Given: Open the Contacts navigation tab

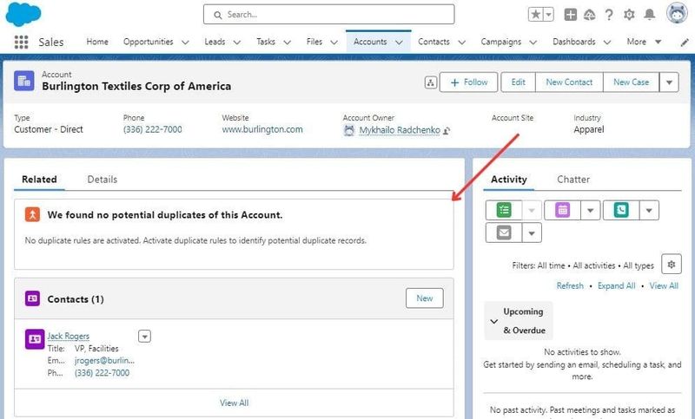Looking at the screenshot, I should point(434,42).
